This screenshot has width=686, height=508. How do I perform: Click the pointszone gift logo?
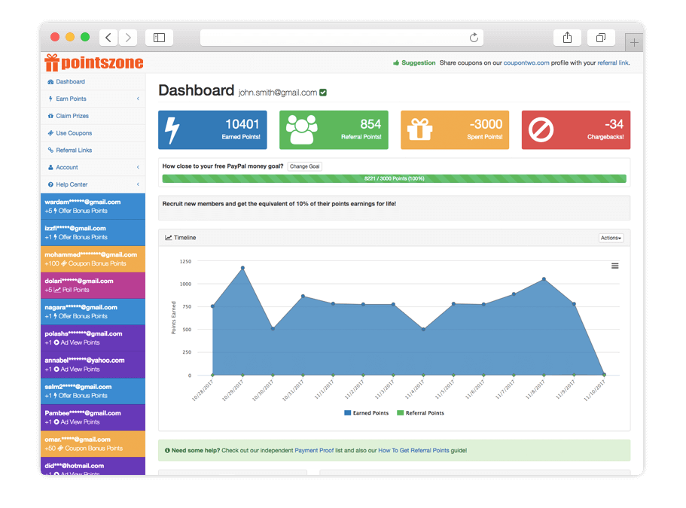tap(51, 62)
